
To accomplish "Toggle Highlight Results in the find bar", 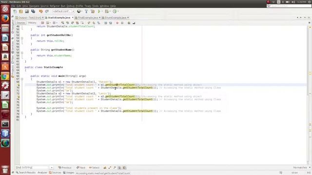I will (119, 168).
